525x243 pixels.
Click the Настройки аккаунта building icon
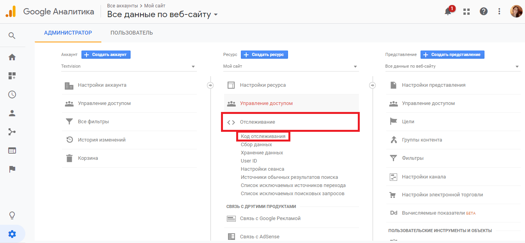[x=69, y=86]
